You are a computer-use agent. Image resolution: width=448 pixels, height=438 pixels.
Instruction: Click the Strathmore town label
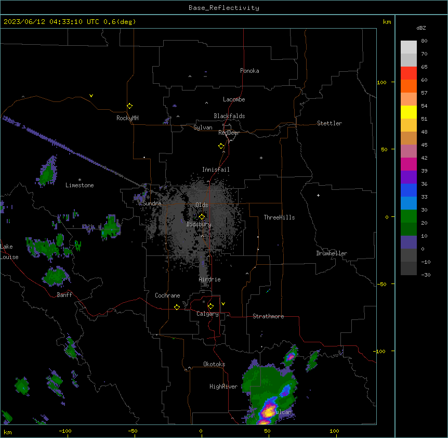(x=268, y=316)
